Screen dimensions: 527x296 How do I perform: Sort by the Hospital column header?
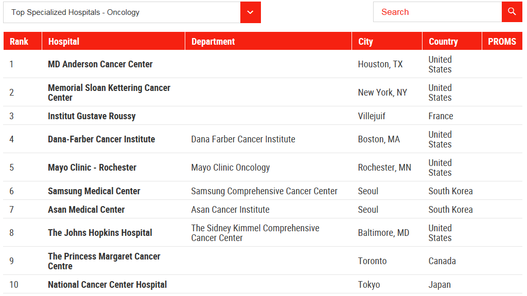pyautogui.click(x=64, y=42)
